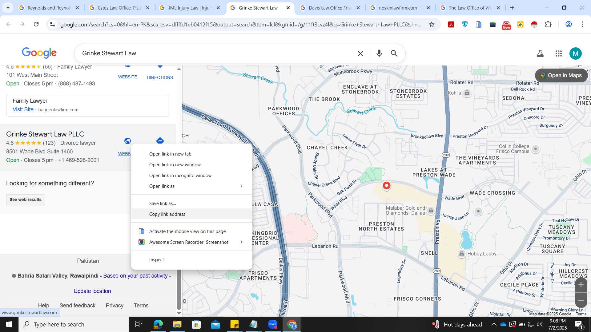Screen dimensions: 591x332
Task: Click the Hobby Lobby map marker
Action: point(461,254)
